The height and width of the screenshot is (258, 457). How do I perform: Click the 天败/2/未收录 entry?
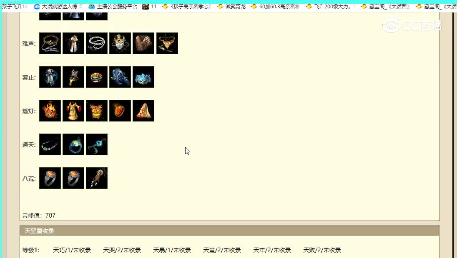[322, 250]
